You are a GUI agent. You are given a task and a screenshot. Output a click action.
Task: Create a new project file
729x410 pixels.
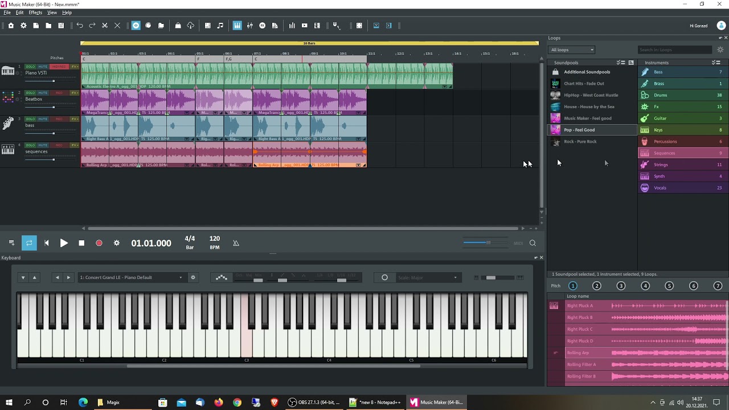click(x=36, y=26)
